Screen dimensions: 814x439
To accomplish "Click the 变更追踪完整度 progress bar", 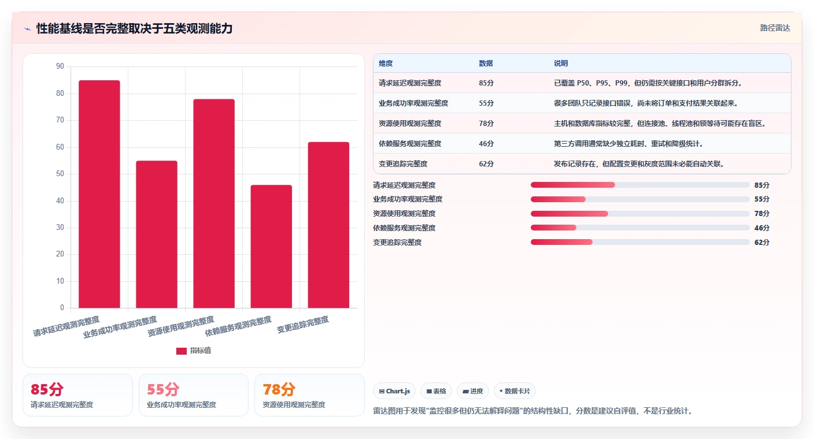I will tap(640, 243).
